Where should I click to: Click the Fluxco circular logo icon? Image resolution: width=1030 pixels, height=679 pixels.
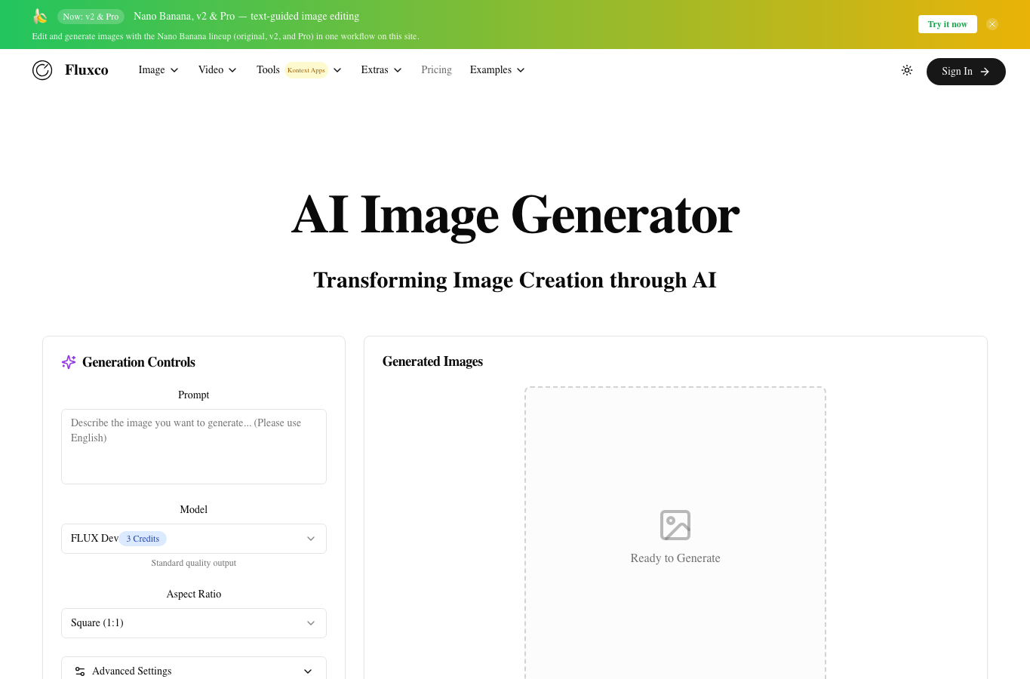point(42,70)
